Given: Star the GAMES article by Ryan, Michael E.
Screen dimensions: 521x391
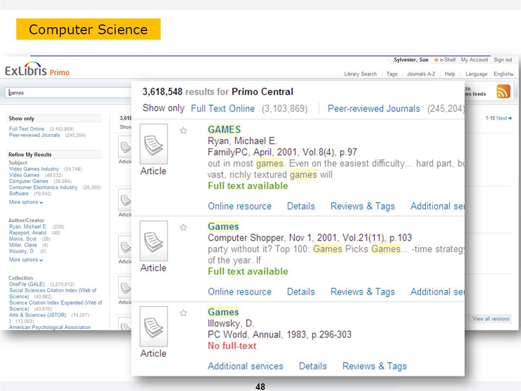Looking at the screenshot, I should pyautogui.click(x=183, y=130).
